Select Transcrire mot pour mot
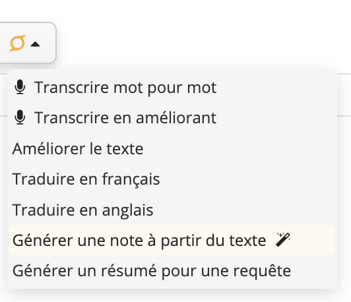 [x=172, y=87]
